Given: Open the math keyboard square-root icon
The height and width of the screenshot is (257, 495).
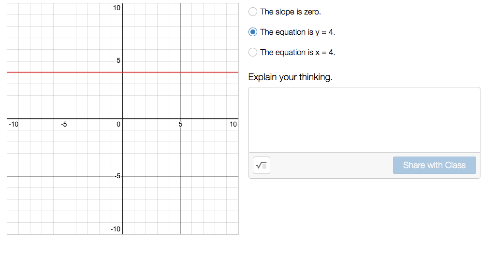Looking at the screenshot, I should point(262,165).
